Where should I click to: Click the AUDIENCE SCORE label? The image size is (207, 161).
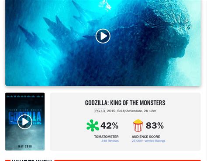pos(146,137)
